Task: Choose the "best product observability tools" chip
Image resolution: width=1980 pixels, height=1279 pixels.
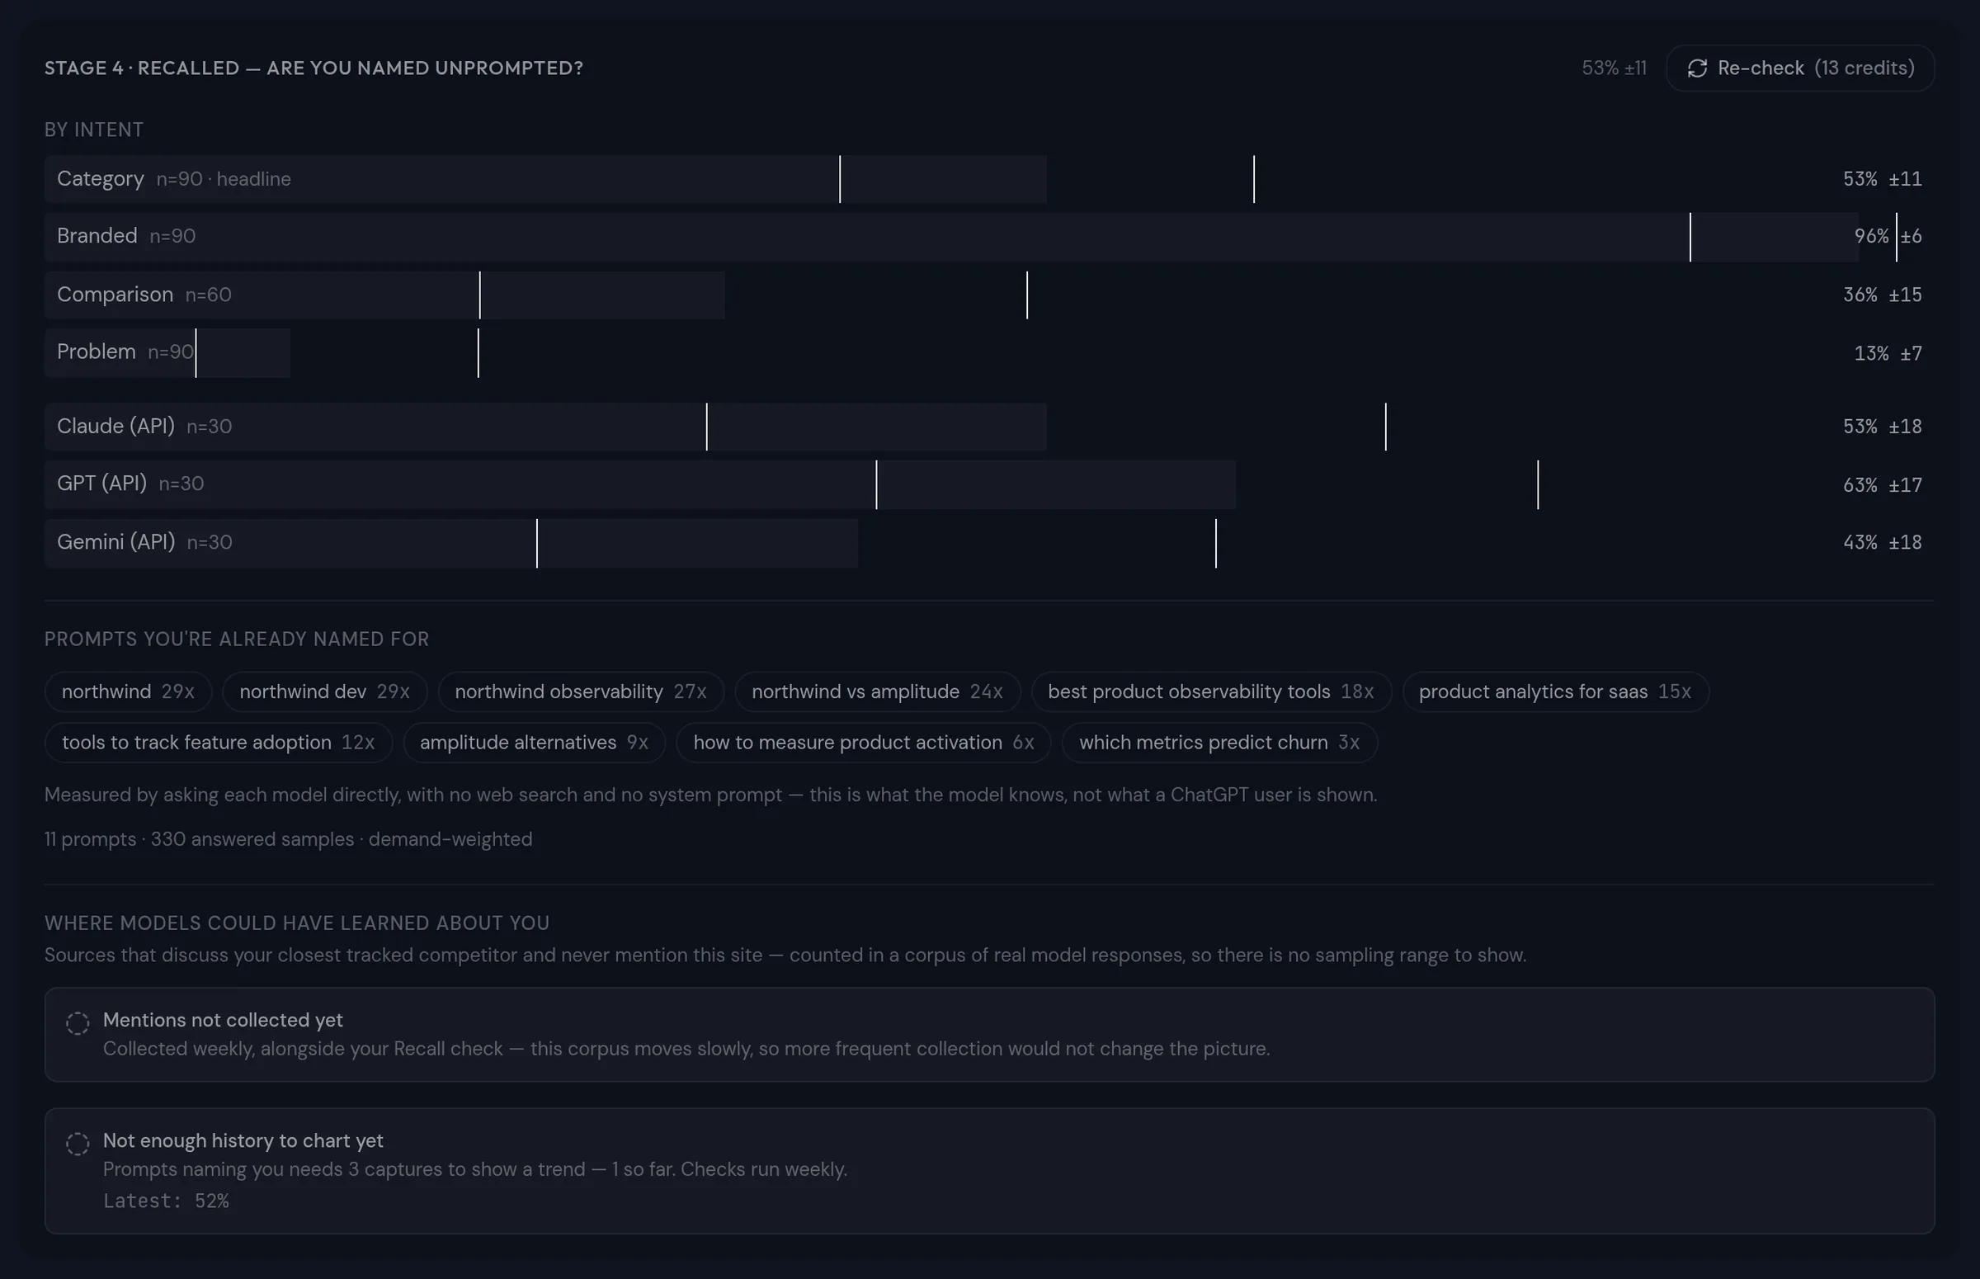Action: (1211, 691)
